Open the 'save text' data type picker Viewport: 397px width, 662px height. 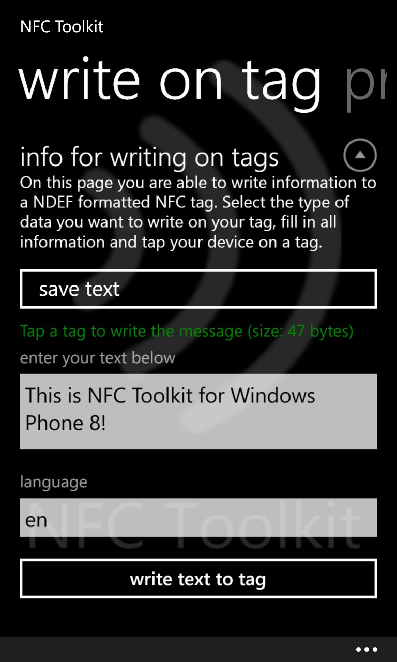click(198, 289)
